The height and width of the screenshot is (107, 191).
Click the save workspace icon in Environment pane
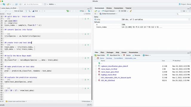99,11
